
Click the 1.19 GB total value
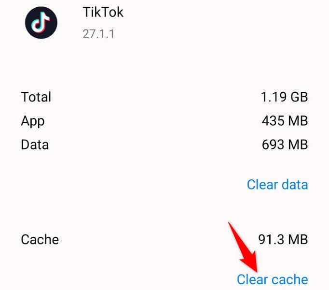click(284, 97)
